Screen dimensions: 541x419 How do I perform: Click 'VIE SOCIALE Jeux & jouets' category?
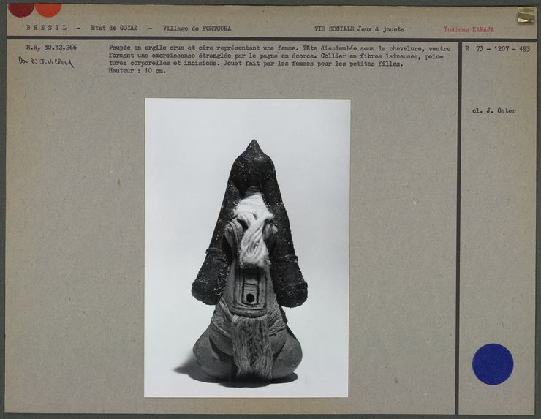coord(359,29)
